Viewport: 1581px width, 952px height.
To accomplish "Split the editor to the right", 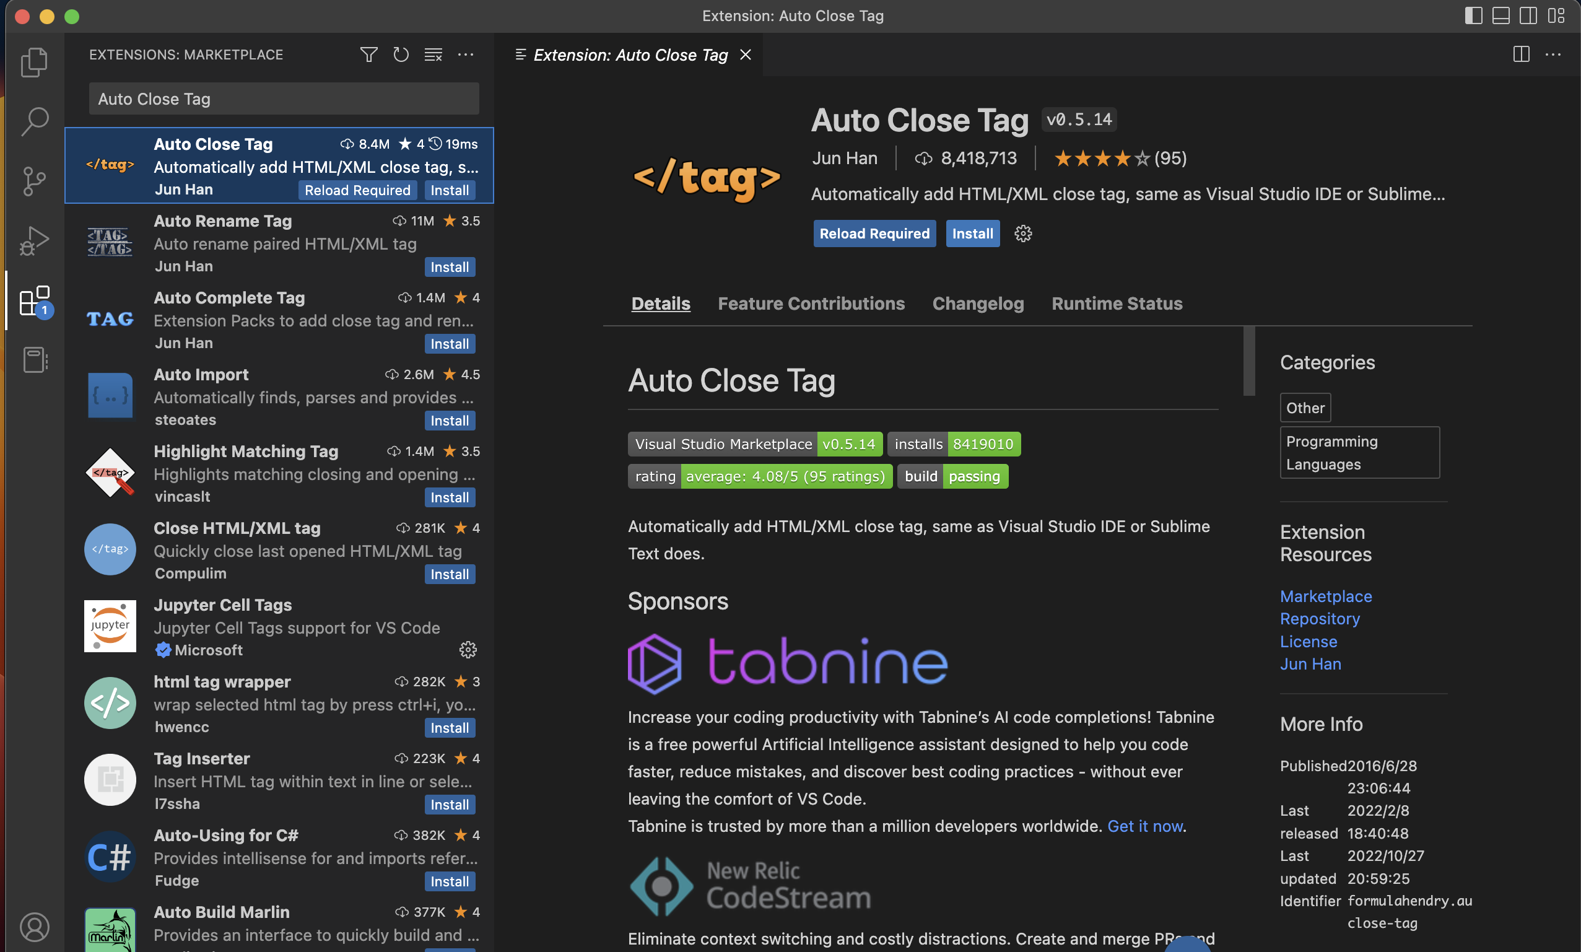I will (1522, 55).
